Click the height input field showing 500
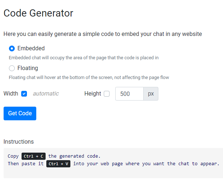 point(129,94)
